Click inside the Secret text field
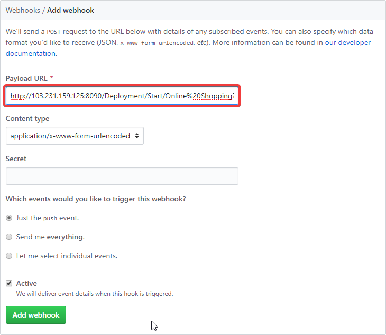This screenshot has width=386, height=335. (122, 176)
